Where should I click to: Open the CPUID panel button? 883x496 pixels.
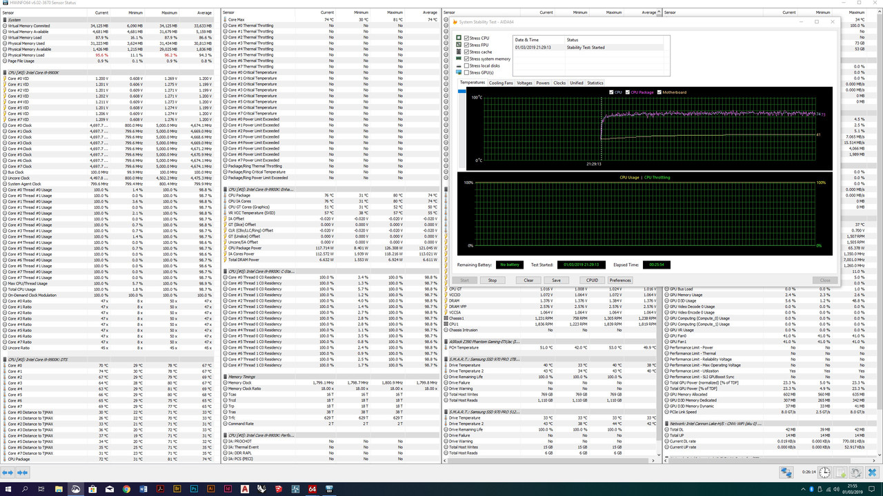tap(592, 280)
